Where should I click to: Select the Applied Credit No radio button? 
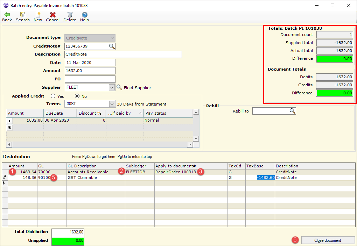coord(77,96)
